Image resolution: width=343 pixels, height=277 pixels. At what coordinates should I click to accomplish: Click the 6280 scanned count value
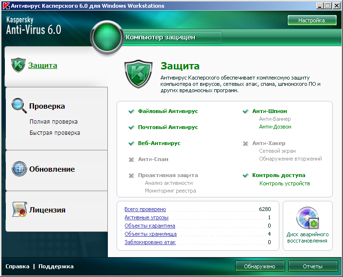(x=265, y=209)
